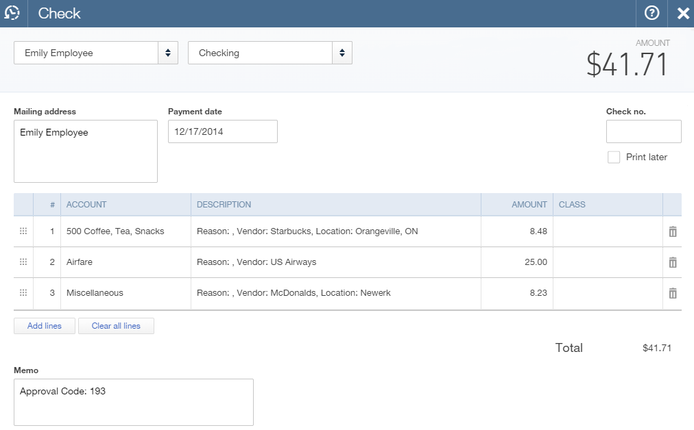
Task: Delete the Coffee, Tea, Snacks line
Action: coord(672,231)
